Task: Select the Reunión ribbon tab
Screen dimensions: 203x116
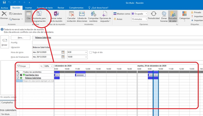Action: click(x=16, y=8)
